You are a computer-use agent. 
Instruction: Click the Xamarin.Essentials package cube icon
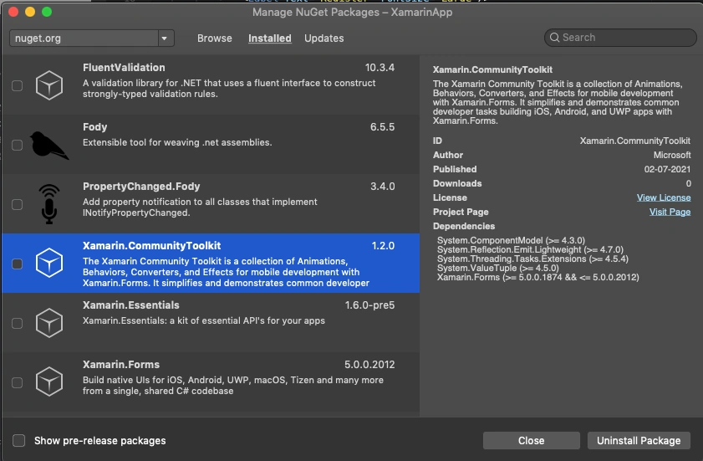(x=48, y=322)
